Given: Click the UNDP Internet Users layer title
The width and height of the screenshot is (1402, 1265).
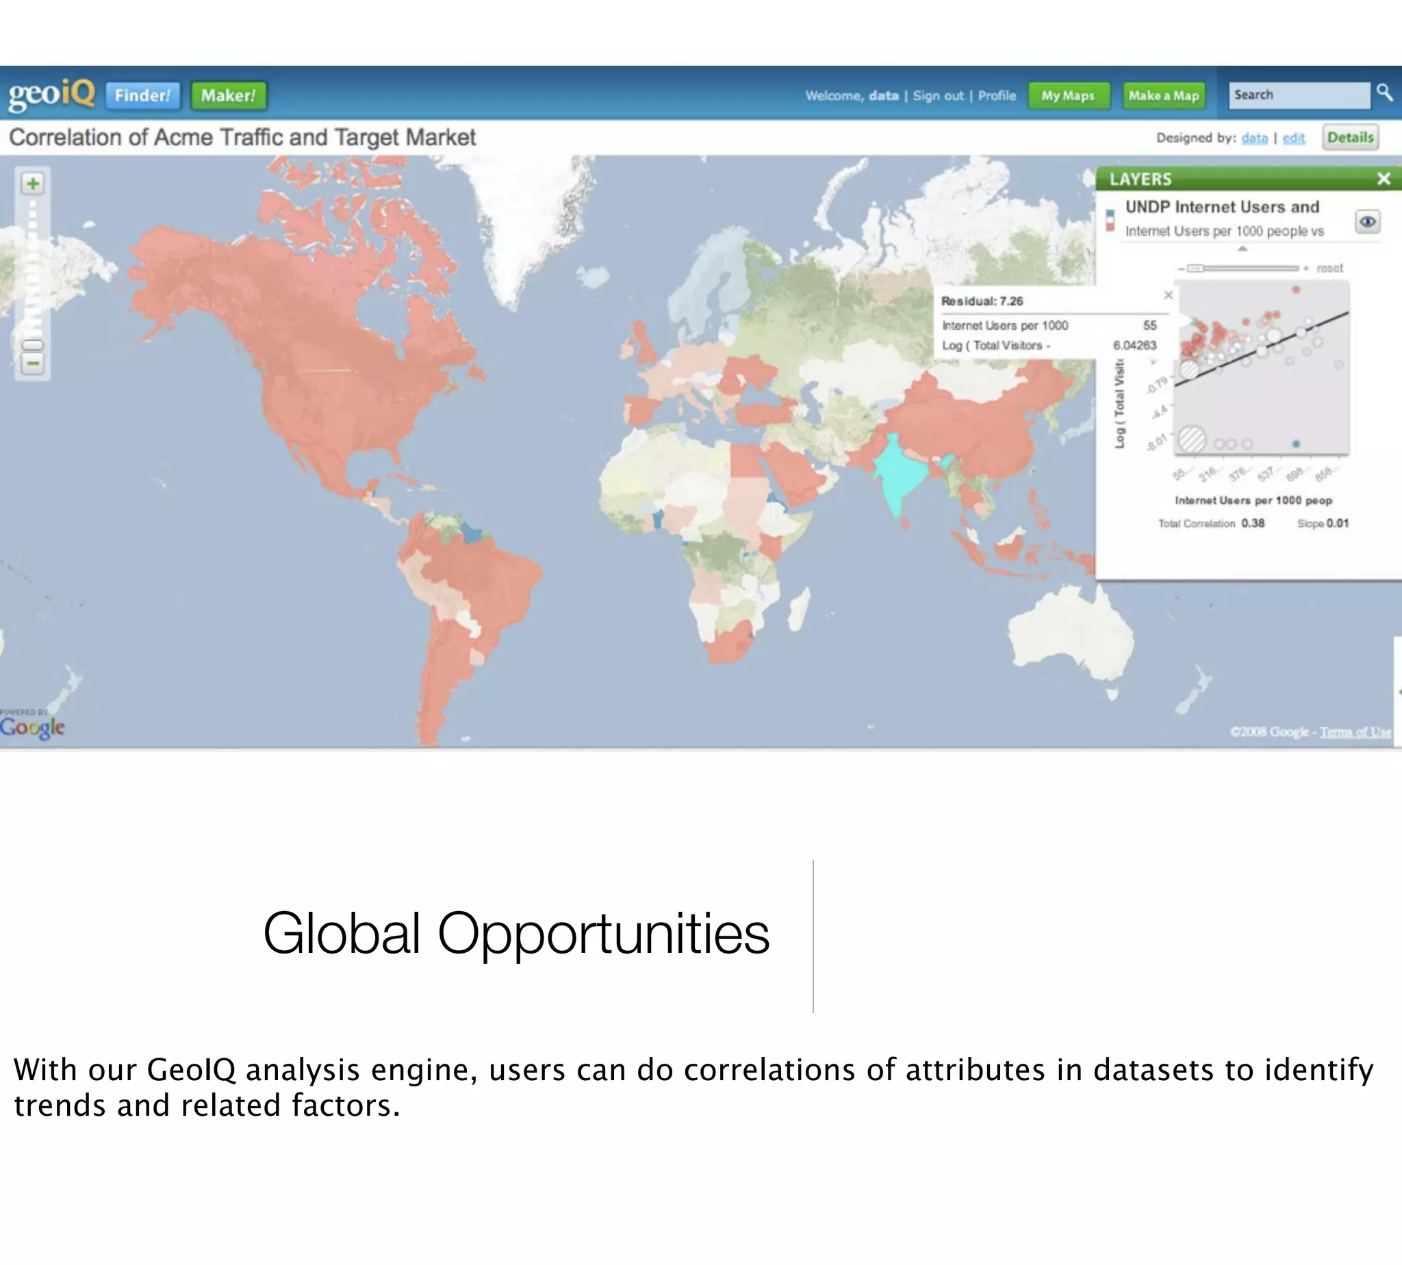Looking at the screenshot, I should coord(1222,207).
